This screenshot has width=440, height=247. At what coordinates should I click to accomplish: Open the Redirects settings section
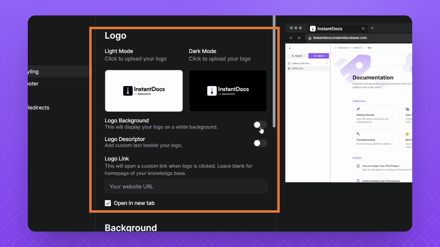[x=38, y=107]
